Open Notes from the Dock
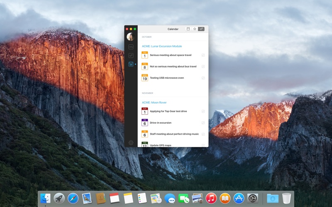The width and height of the screenshot is (332, 207). point(128,199)
